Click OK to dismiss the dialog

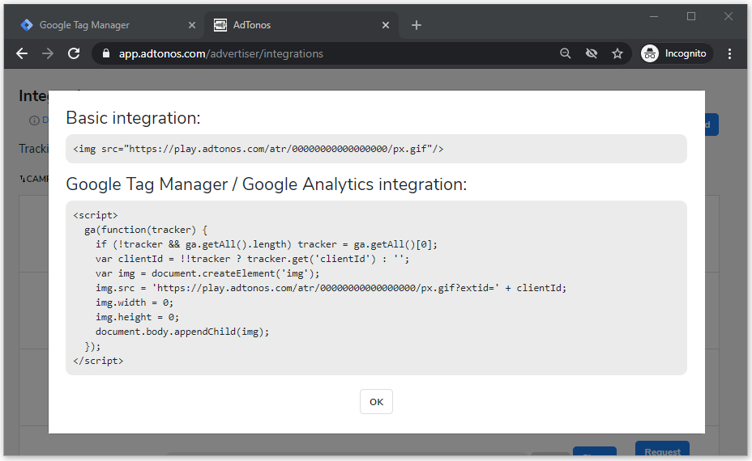point(377,402)
